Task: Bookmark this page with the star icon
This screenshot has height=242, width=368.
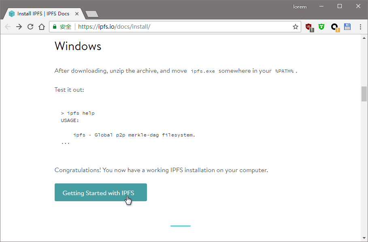Action: tap(296, 27)
